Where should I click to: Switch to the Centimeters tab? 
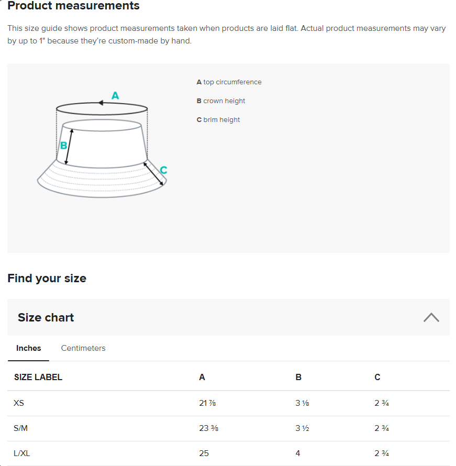(83, 348)
